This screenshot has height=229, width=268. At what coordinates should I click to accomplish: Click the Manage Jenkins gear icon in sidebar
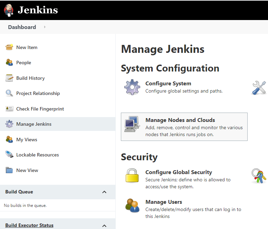(9, 124)
